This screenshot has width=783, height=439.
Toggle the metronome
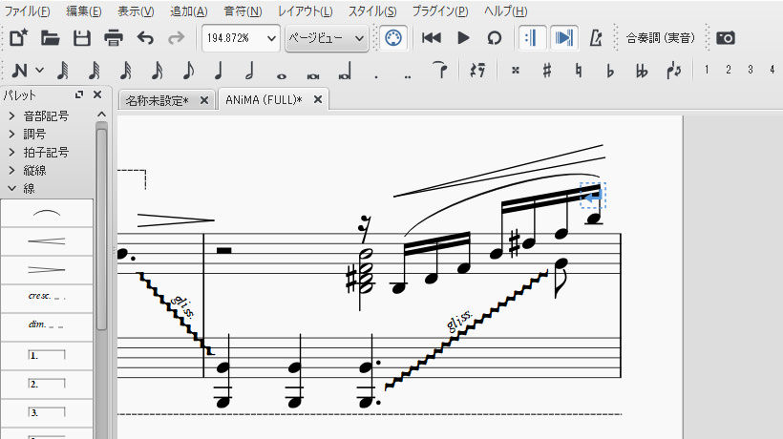pyautogui.click(x=595, y=38)
